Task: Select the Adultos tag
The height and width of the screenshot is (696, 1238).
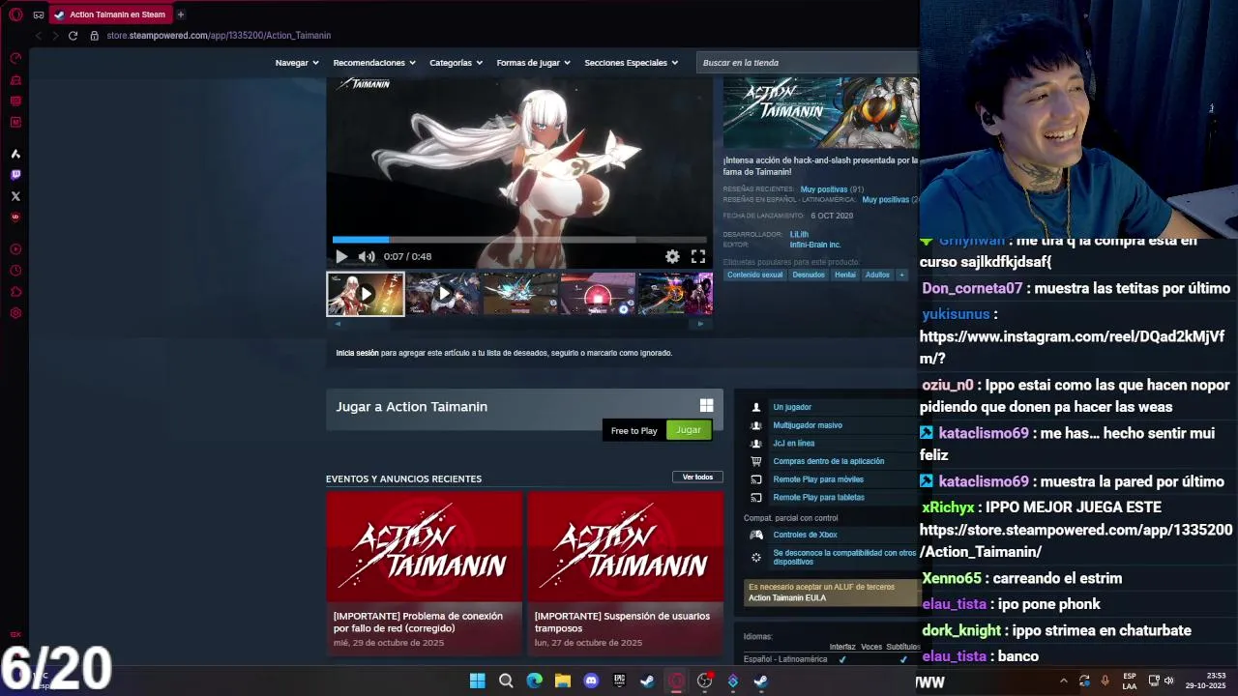Action: 877,275
